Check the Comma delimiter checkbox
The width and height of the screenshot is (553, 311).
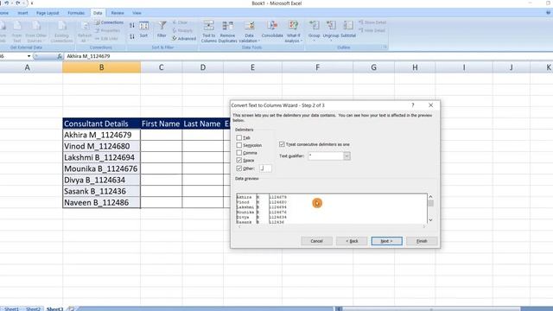(x=239, y=153)
